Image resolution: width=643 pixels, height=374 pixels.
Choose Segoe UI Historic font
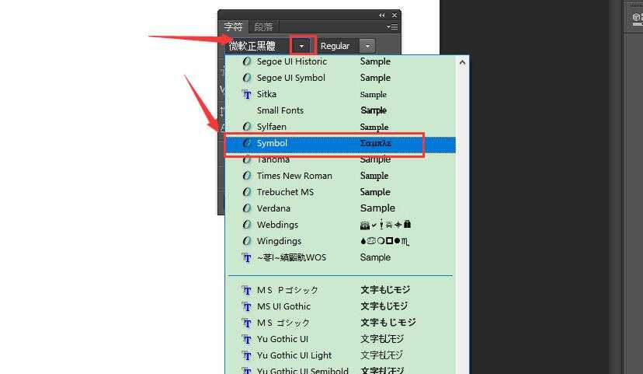click(x=291, y=61)
